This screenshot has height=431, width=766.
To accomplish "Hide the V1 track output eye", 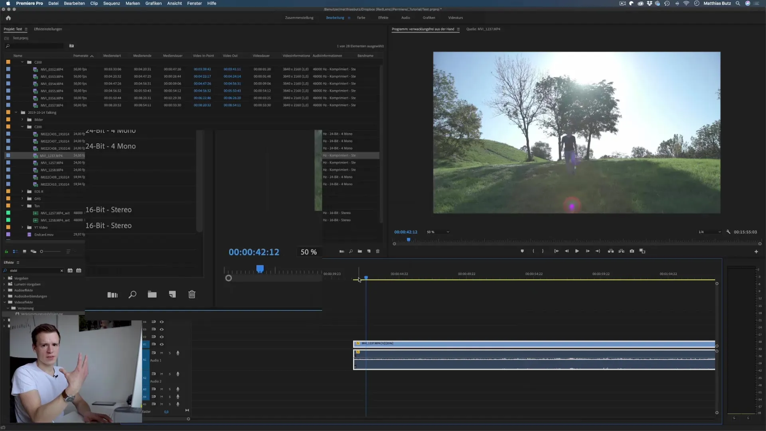I will [x=162, y=344].
